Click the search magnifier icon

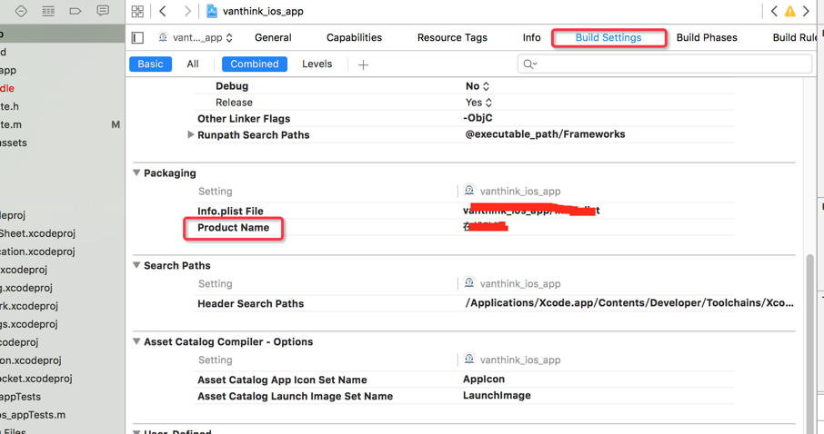[529, 64]
